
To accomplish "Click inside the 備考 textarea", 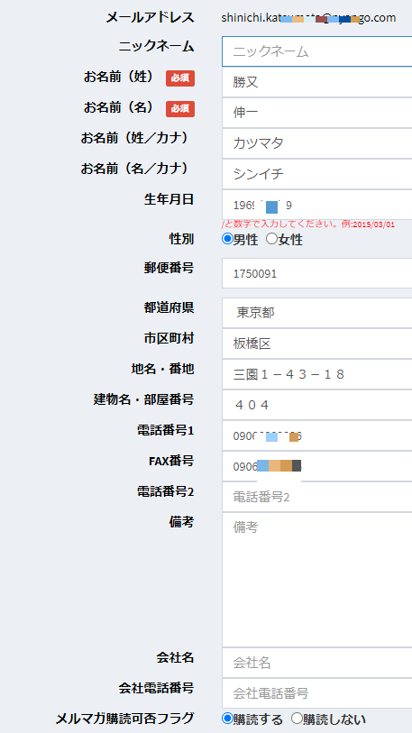I will coord(317,580).
